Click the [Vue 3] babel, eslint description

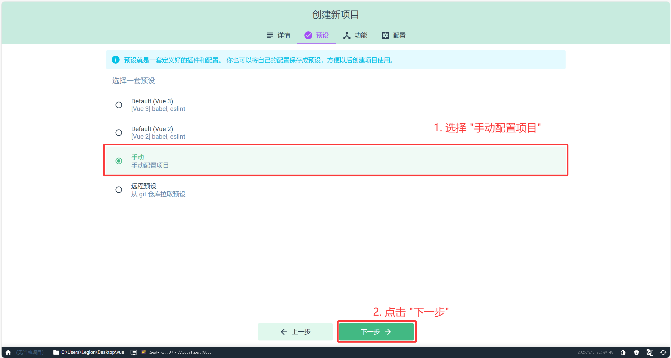pyautogui.click(x=158, y=109)
